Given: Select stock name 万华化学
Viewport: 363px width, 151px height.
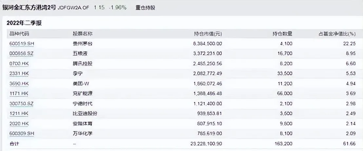Looking at the screenshot, I should (83, 133).
